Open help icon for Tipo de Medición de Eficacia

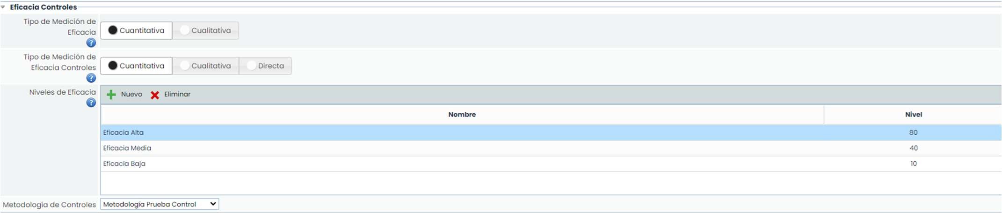(x=91, y=43)
